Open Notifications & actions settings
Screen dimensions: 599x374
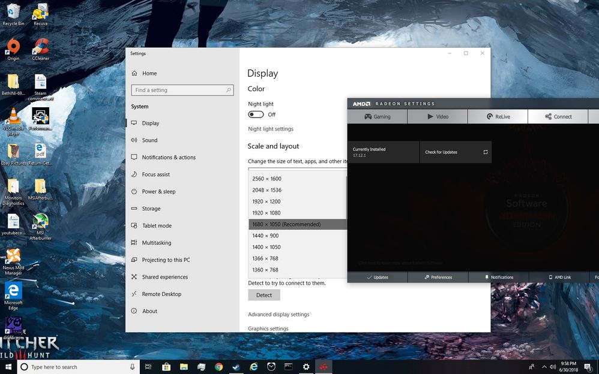coord(182,157)
